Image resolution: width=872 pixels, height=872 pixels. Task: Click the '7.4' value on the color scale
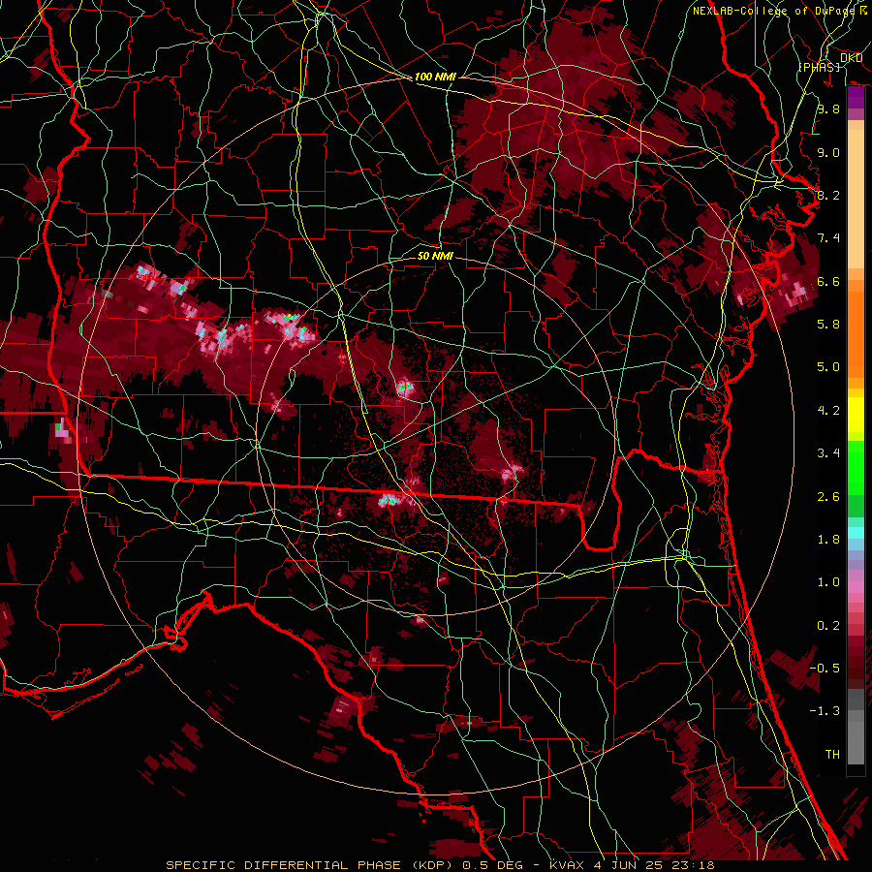tap(828, 238)
